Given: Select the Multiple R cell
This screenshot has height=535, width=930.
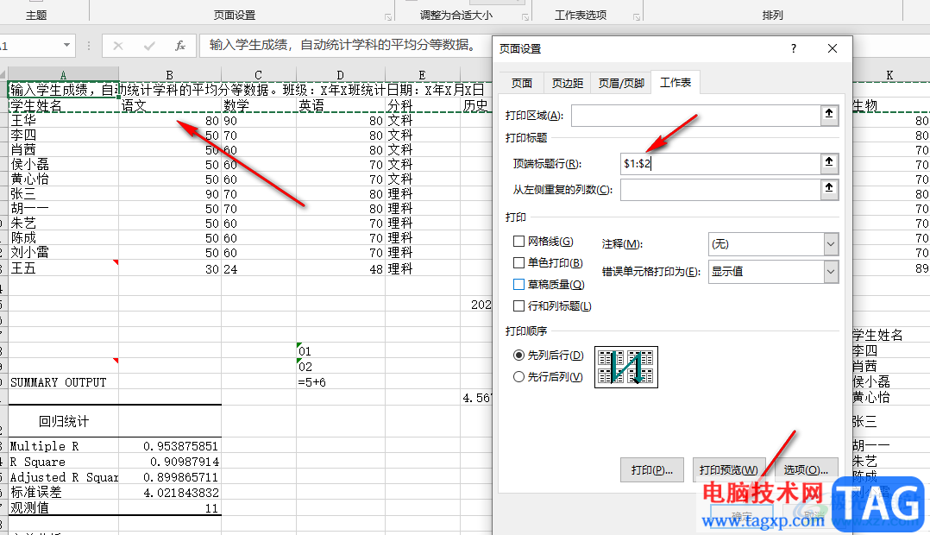Looking at the screenshot, I should pos(63,446).
